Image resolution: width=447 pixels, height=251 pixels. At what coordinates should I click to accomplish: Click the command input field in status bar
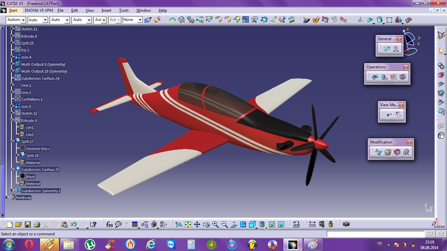pos(375,234)
